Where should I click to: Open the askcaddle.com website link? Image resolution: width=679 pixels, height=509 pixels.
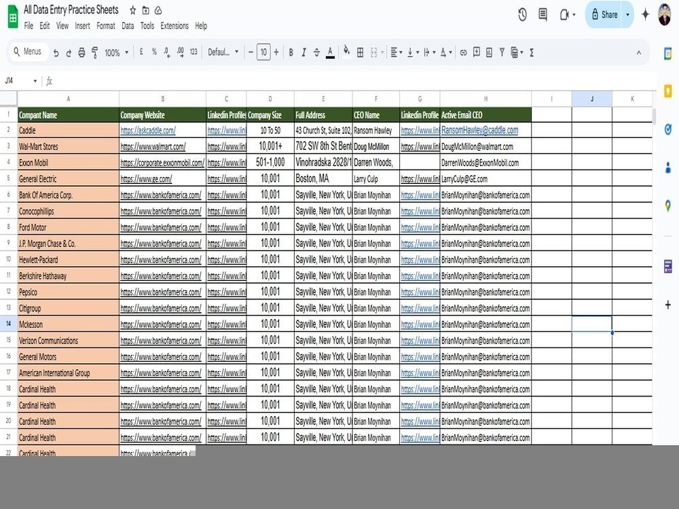(148, 130)
